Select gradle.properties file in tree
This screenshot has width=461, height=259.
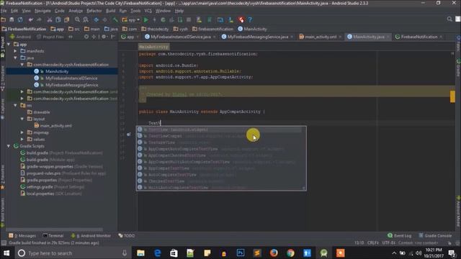pos(42,180)
